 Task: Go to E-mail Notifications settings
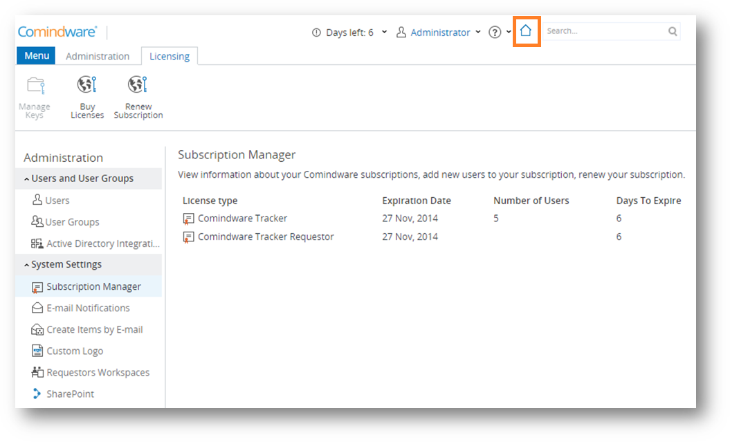[88, 309]
